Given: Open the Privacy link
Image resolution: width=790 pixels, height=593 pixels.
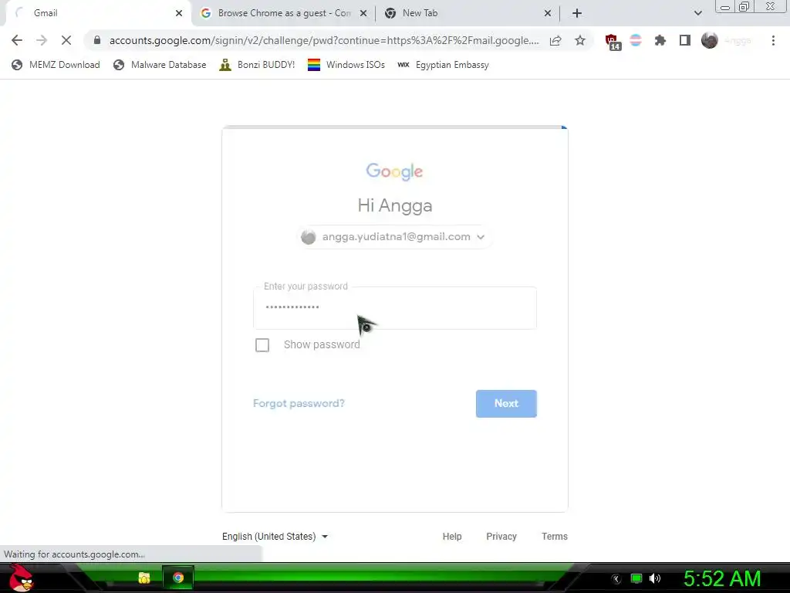Looking at the screenshot, I should tap(501, 537).
